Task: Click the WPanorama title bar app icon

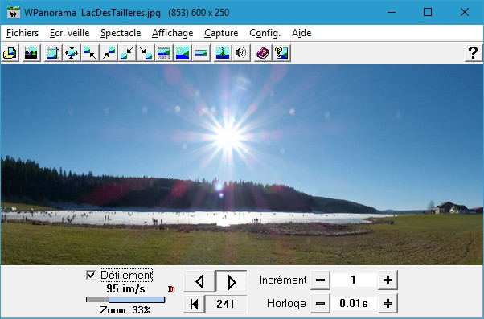Action: pos(14,13)
